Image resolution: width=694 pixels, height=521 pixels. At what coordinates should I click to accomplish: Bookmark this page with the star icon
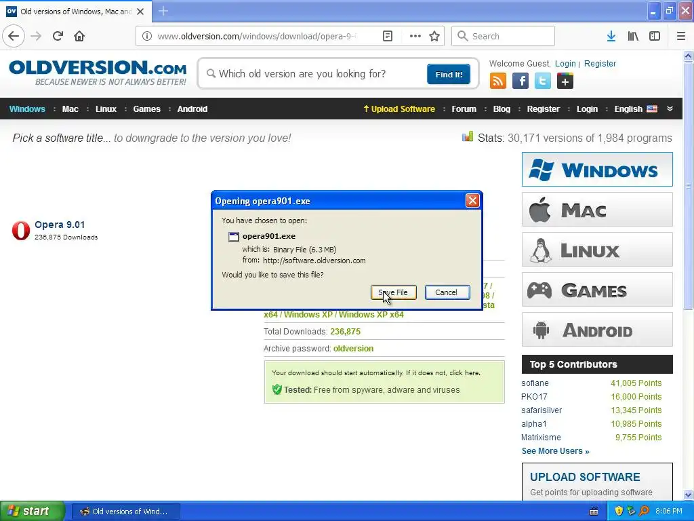click(x=434, y=36)
